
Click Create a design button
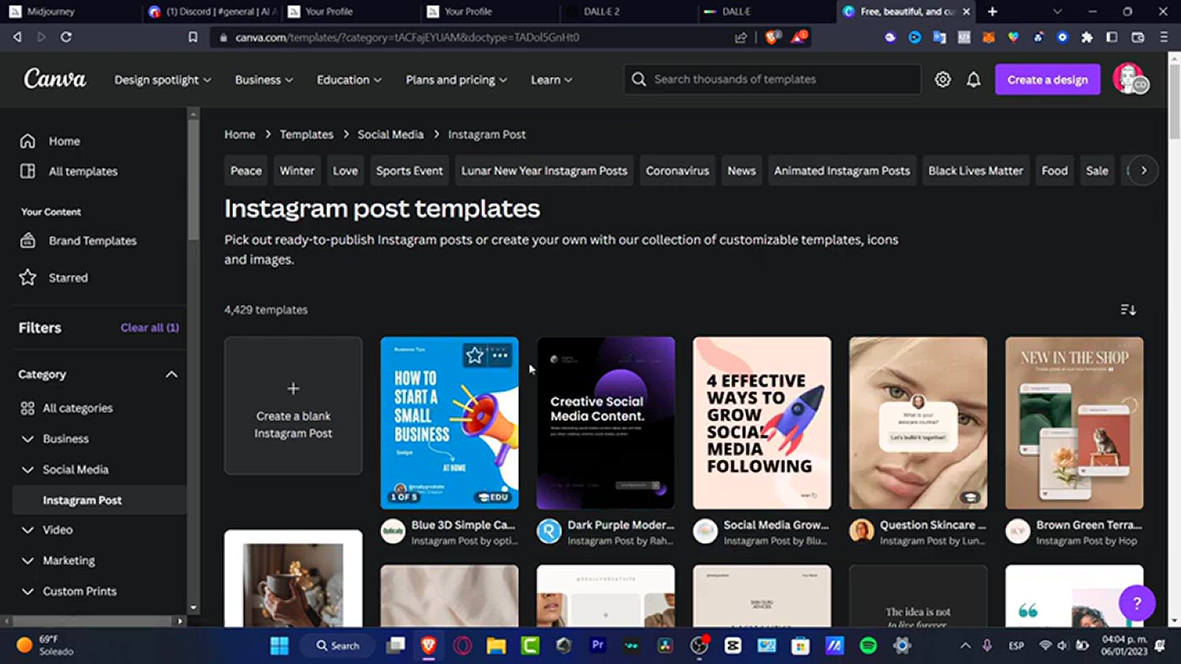click(1048, 79)
